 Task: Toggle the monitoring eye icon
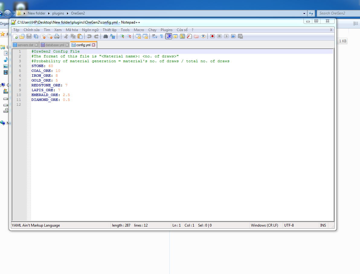click(203, 36)
